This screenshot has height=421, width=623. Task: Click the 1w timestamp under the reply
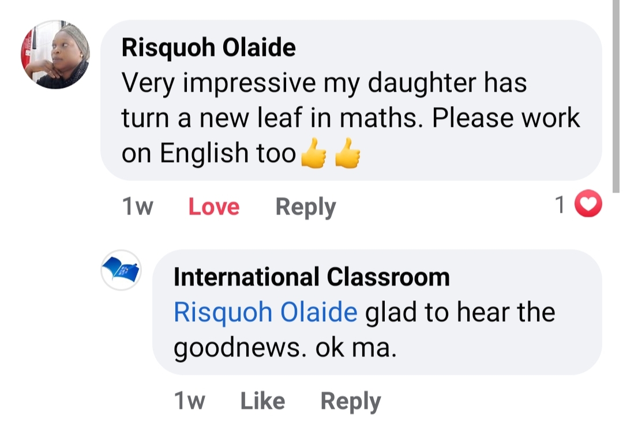pos(189,401)
